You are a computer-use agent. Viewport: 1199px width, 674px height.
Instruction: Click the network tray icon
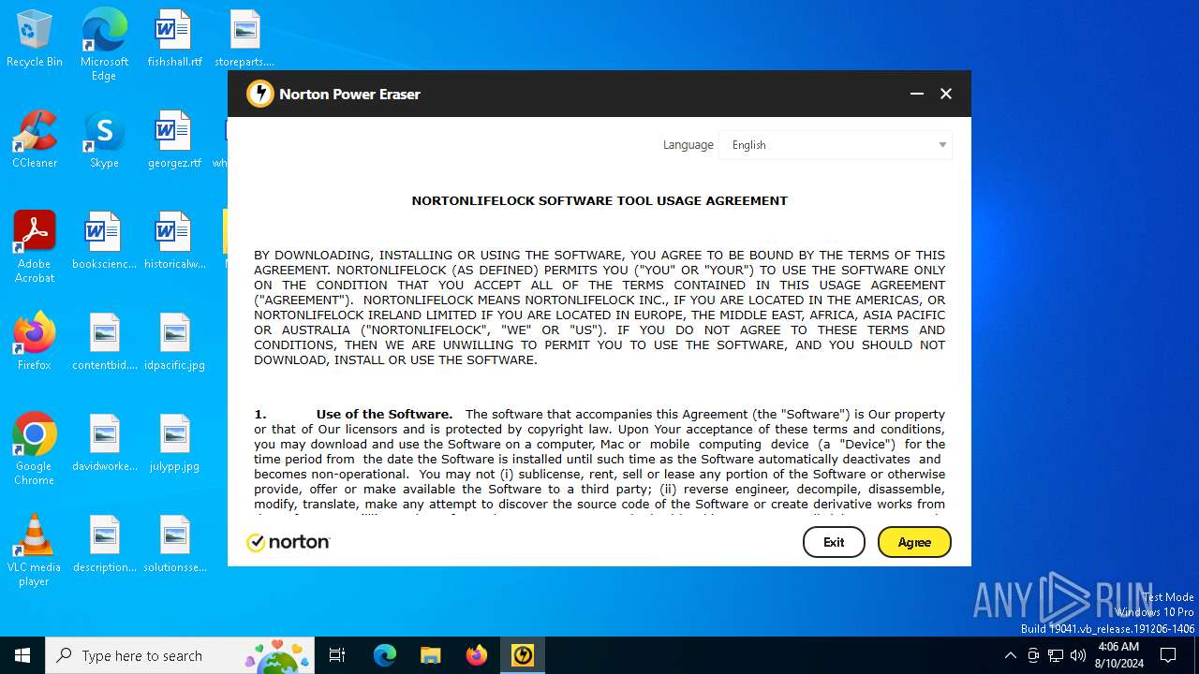(1056, 655)
